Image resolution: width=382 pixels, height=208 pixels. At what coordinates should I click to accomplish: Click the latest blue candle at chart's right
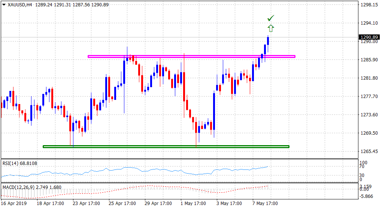268,40
